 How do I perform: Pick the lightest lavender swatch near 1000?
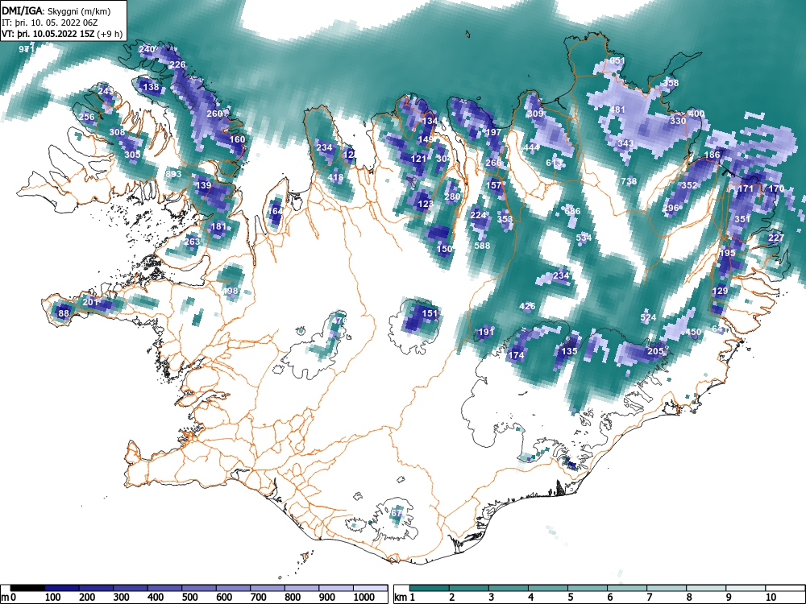(x=370, y=588)
